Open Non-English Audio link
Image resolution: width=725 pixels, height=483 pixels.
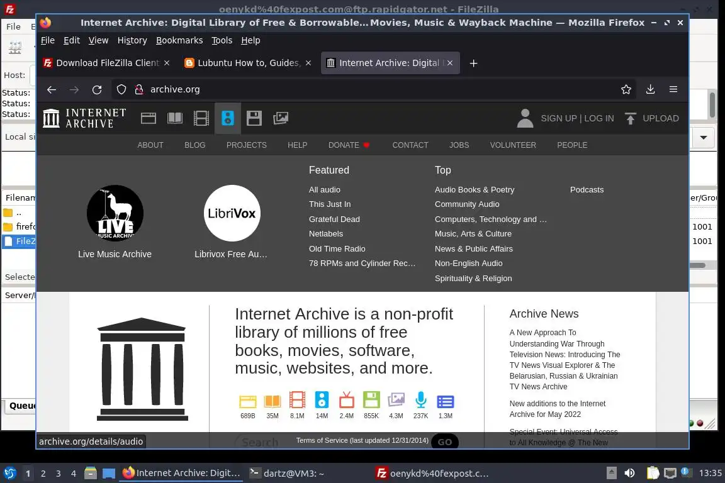tap(468, 263)
